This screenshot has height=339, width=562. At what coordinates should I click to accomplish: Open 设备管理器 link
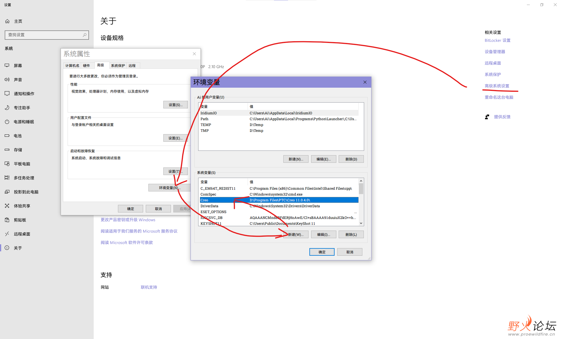[x=495, y=51]
